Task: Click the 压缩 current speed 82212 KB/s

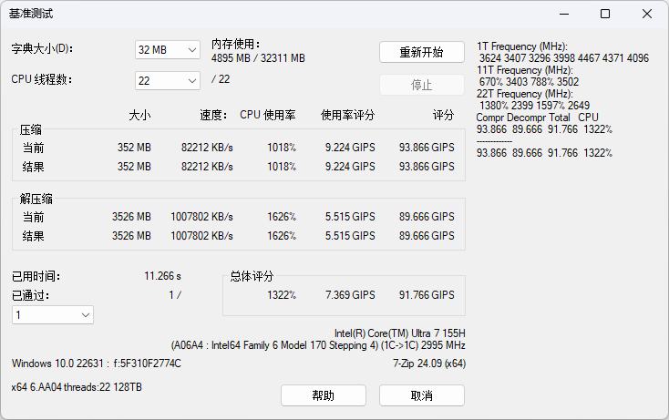Action: pos(207,148)
